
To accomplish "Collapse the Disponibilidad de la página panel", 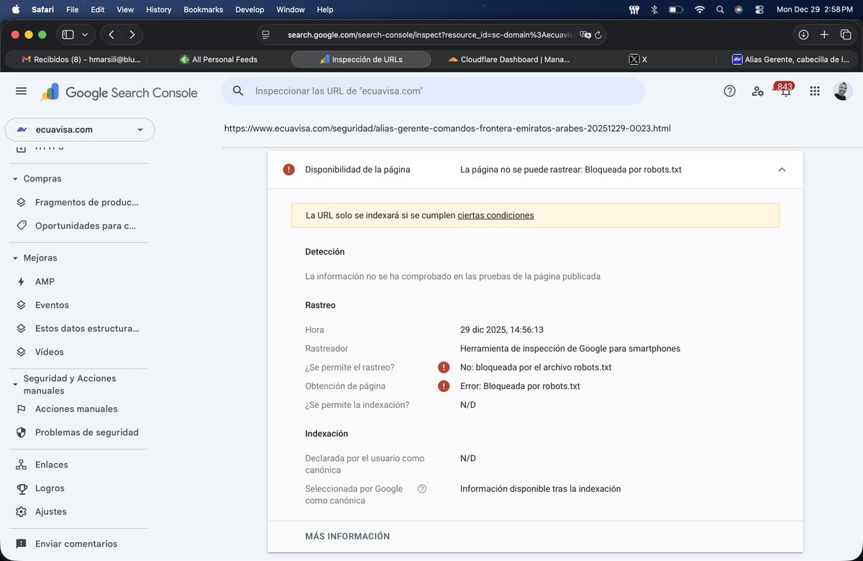I will point(782,170).
